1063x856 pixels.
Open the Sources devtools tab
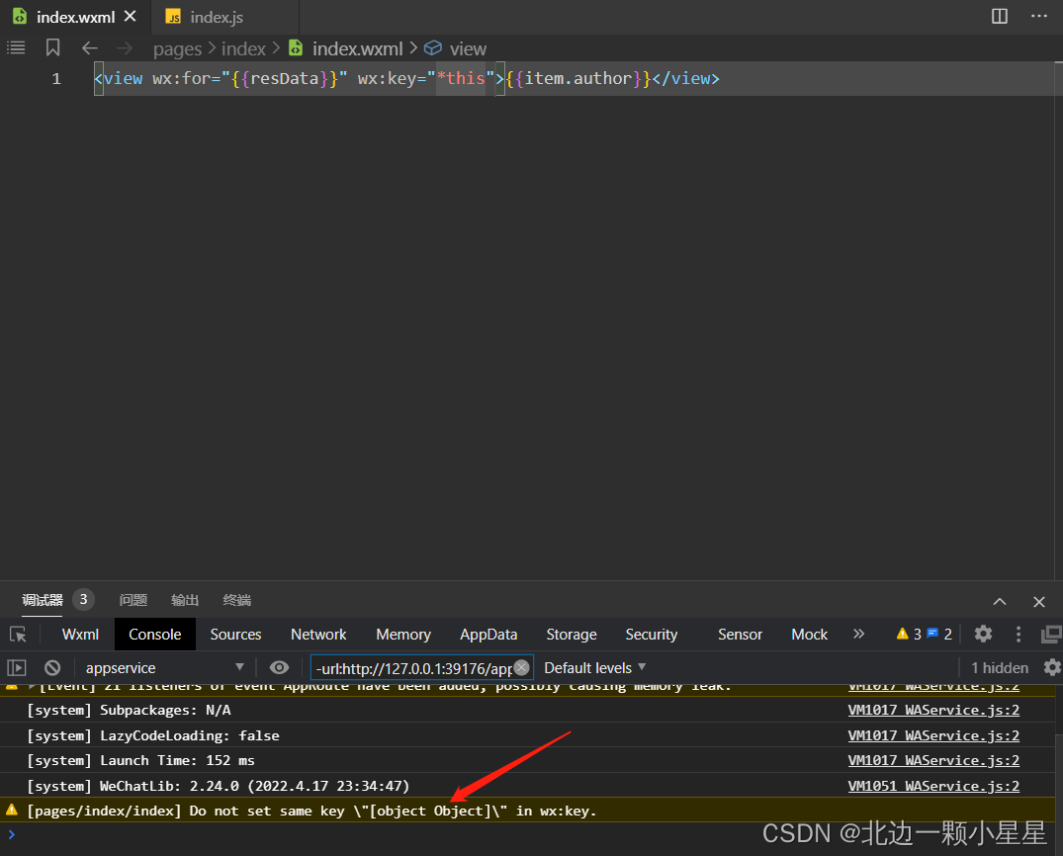click(235, 635)
